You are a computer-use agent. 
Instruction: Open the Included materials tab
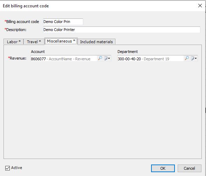click(x=97, y=42)
